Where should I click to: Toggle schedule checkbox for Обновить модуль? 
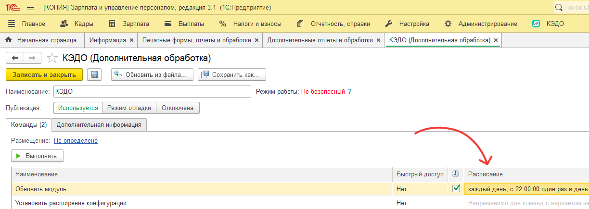[x=456, y=188]
